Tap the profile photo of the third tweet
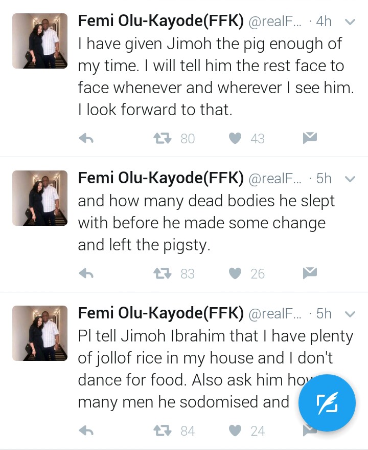368x450 pixels. pyautogui.click(x=40, y=333)
